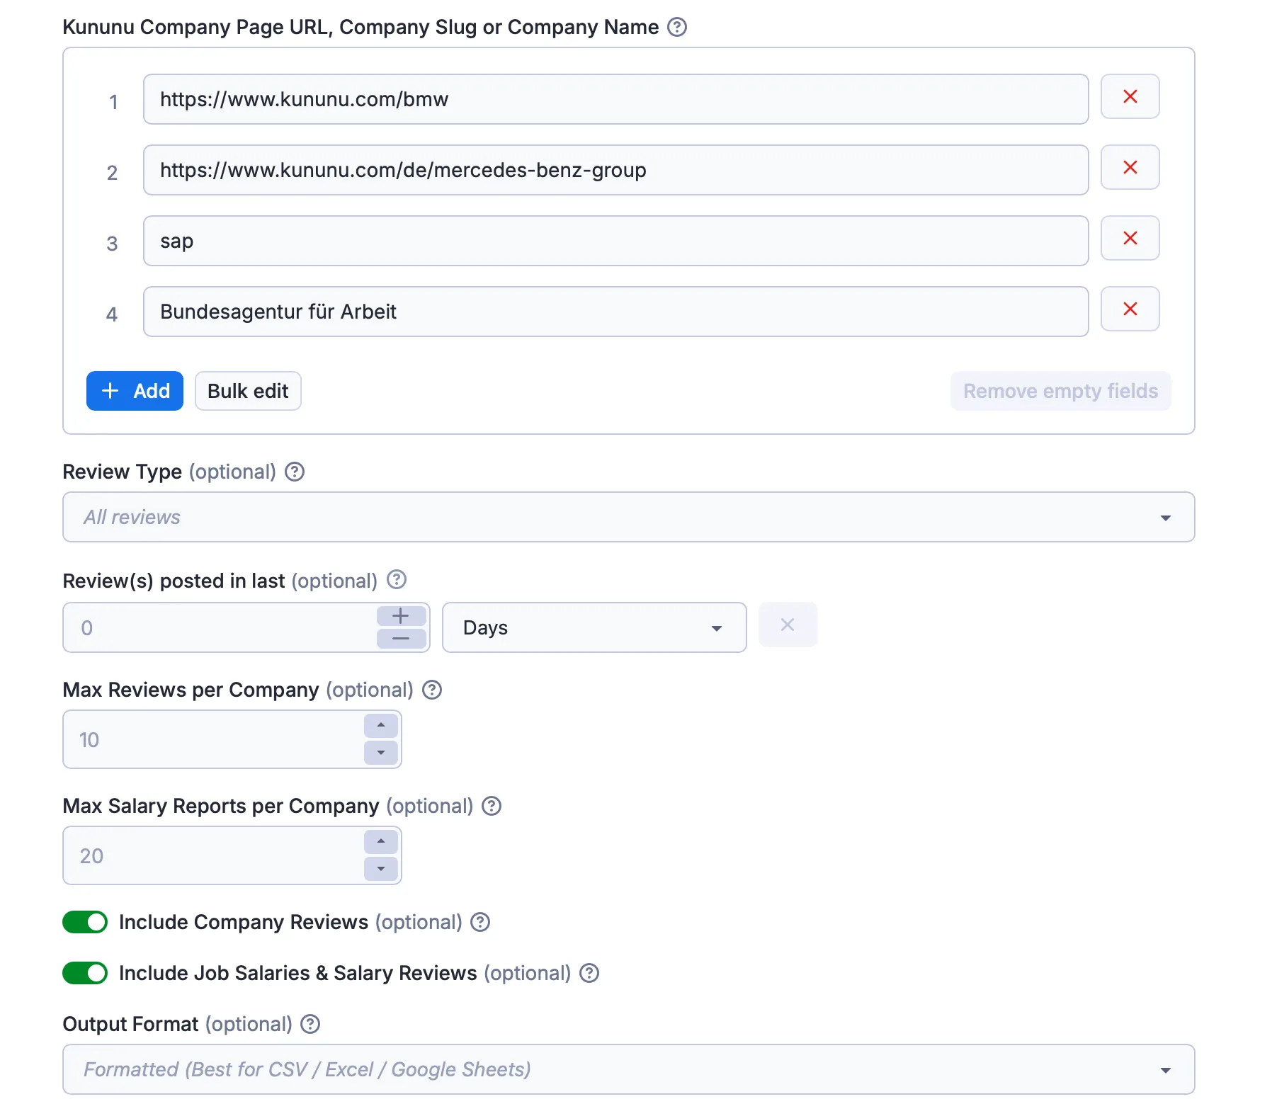Open the Output Format dropdown
The height and width of the screenshot is (1116, 1272).
(x=629, y=1069)
